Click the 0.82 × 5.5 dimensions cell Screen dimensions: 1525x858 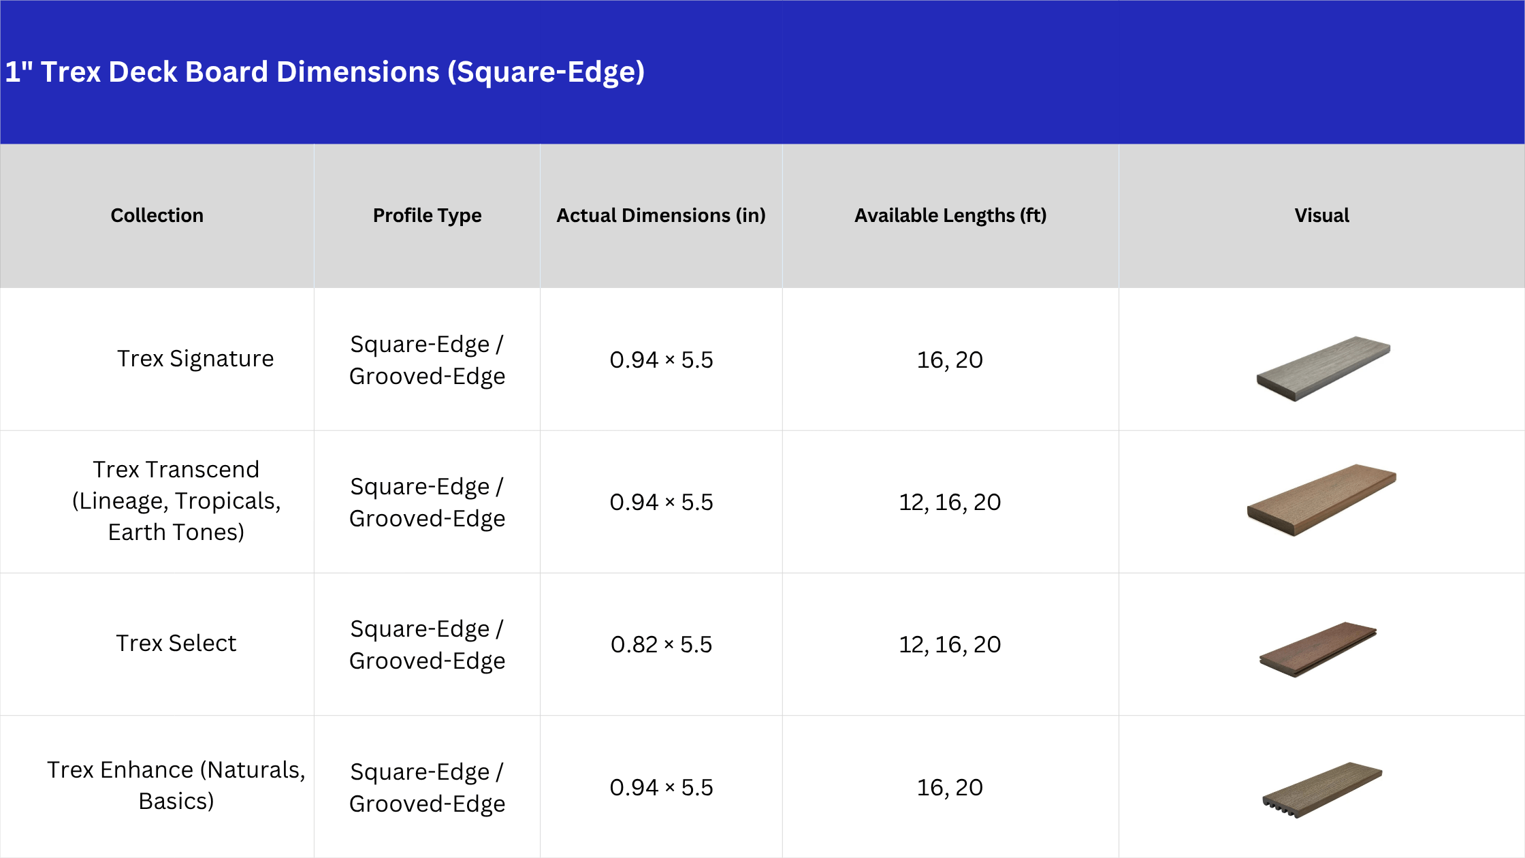(x=661, y=644)
